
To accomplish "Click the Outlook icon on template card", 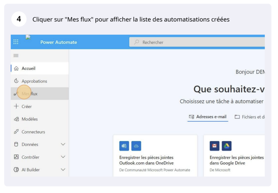I will point(124,146).
